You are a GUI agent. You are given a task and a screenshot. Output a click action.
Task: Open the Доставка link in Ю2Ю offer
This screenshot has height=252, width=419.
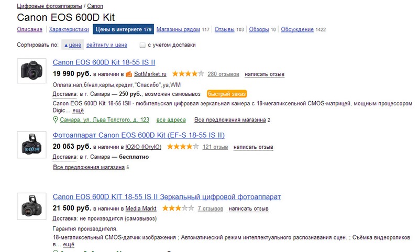65,157
